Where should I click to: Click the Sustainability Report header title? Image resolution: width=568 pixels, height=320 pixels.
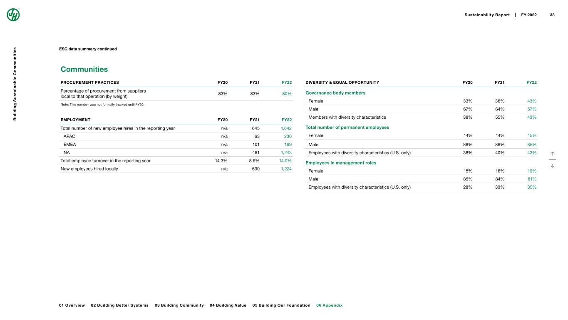[x=487, y=15]
